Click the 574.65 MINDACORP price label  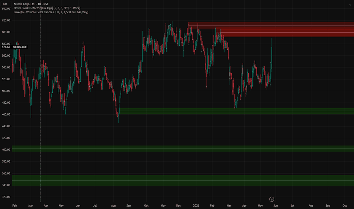(14, 47)
